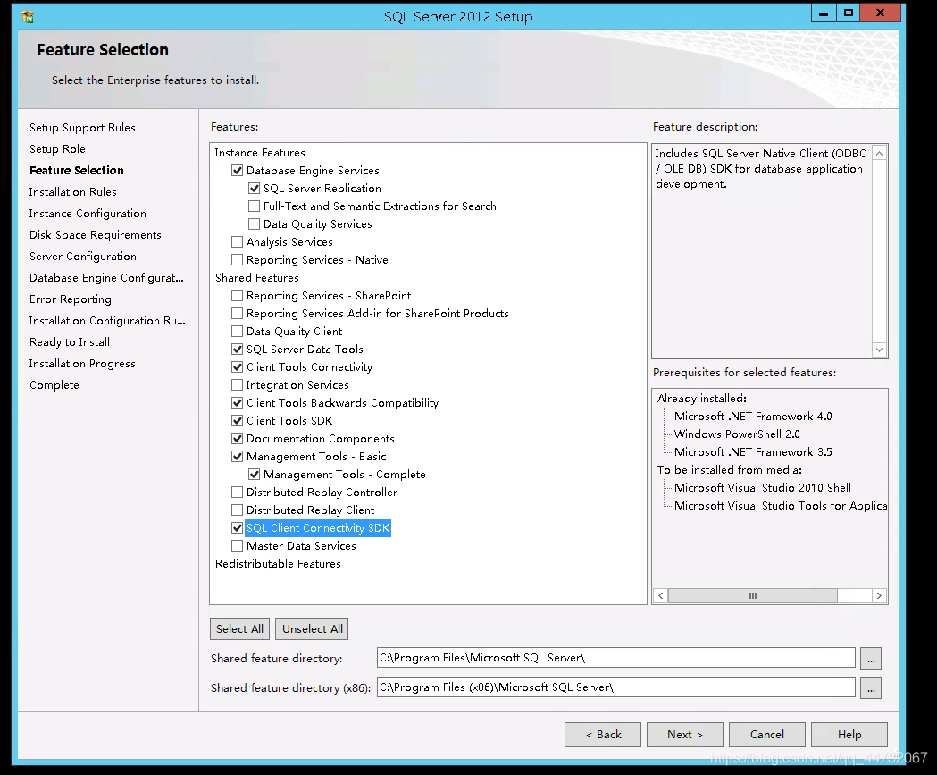Select Windows PowerShell 2.0 prerequisite
937x775 pixels.
[737, 434]
